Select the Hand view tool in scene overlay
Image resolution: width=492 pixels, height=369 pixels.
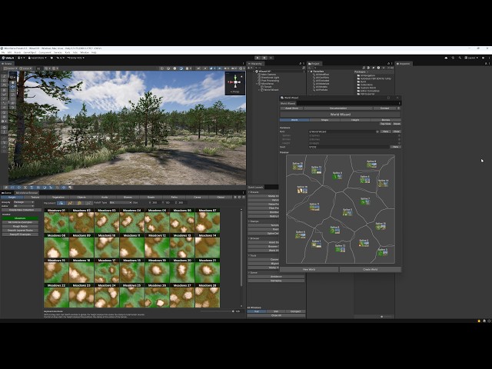pyautogui.click(x=12, y=82)
